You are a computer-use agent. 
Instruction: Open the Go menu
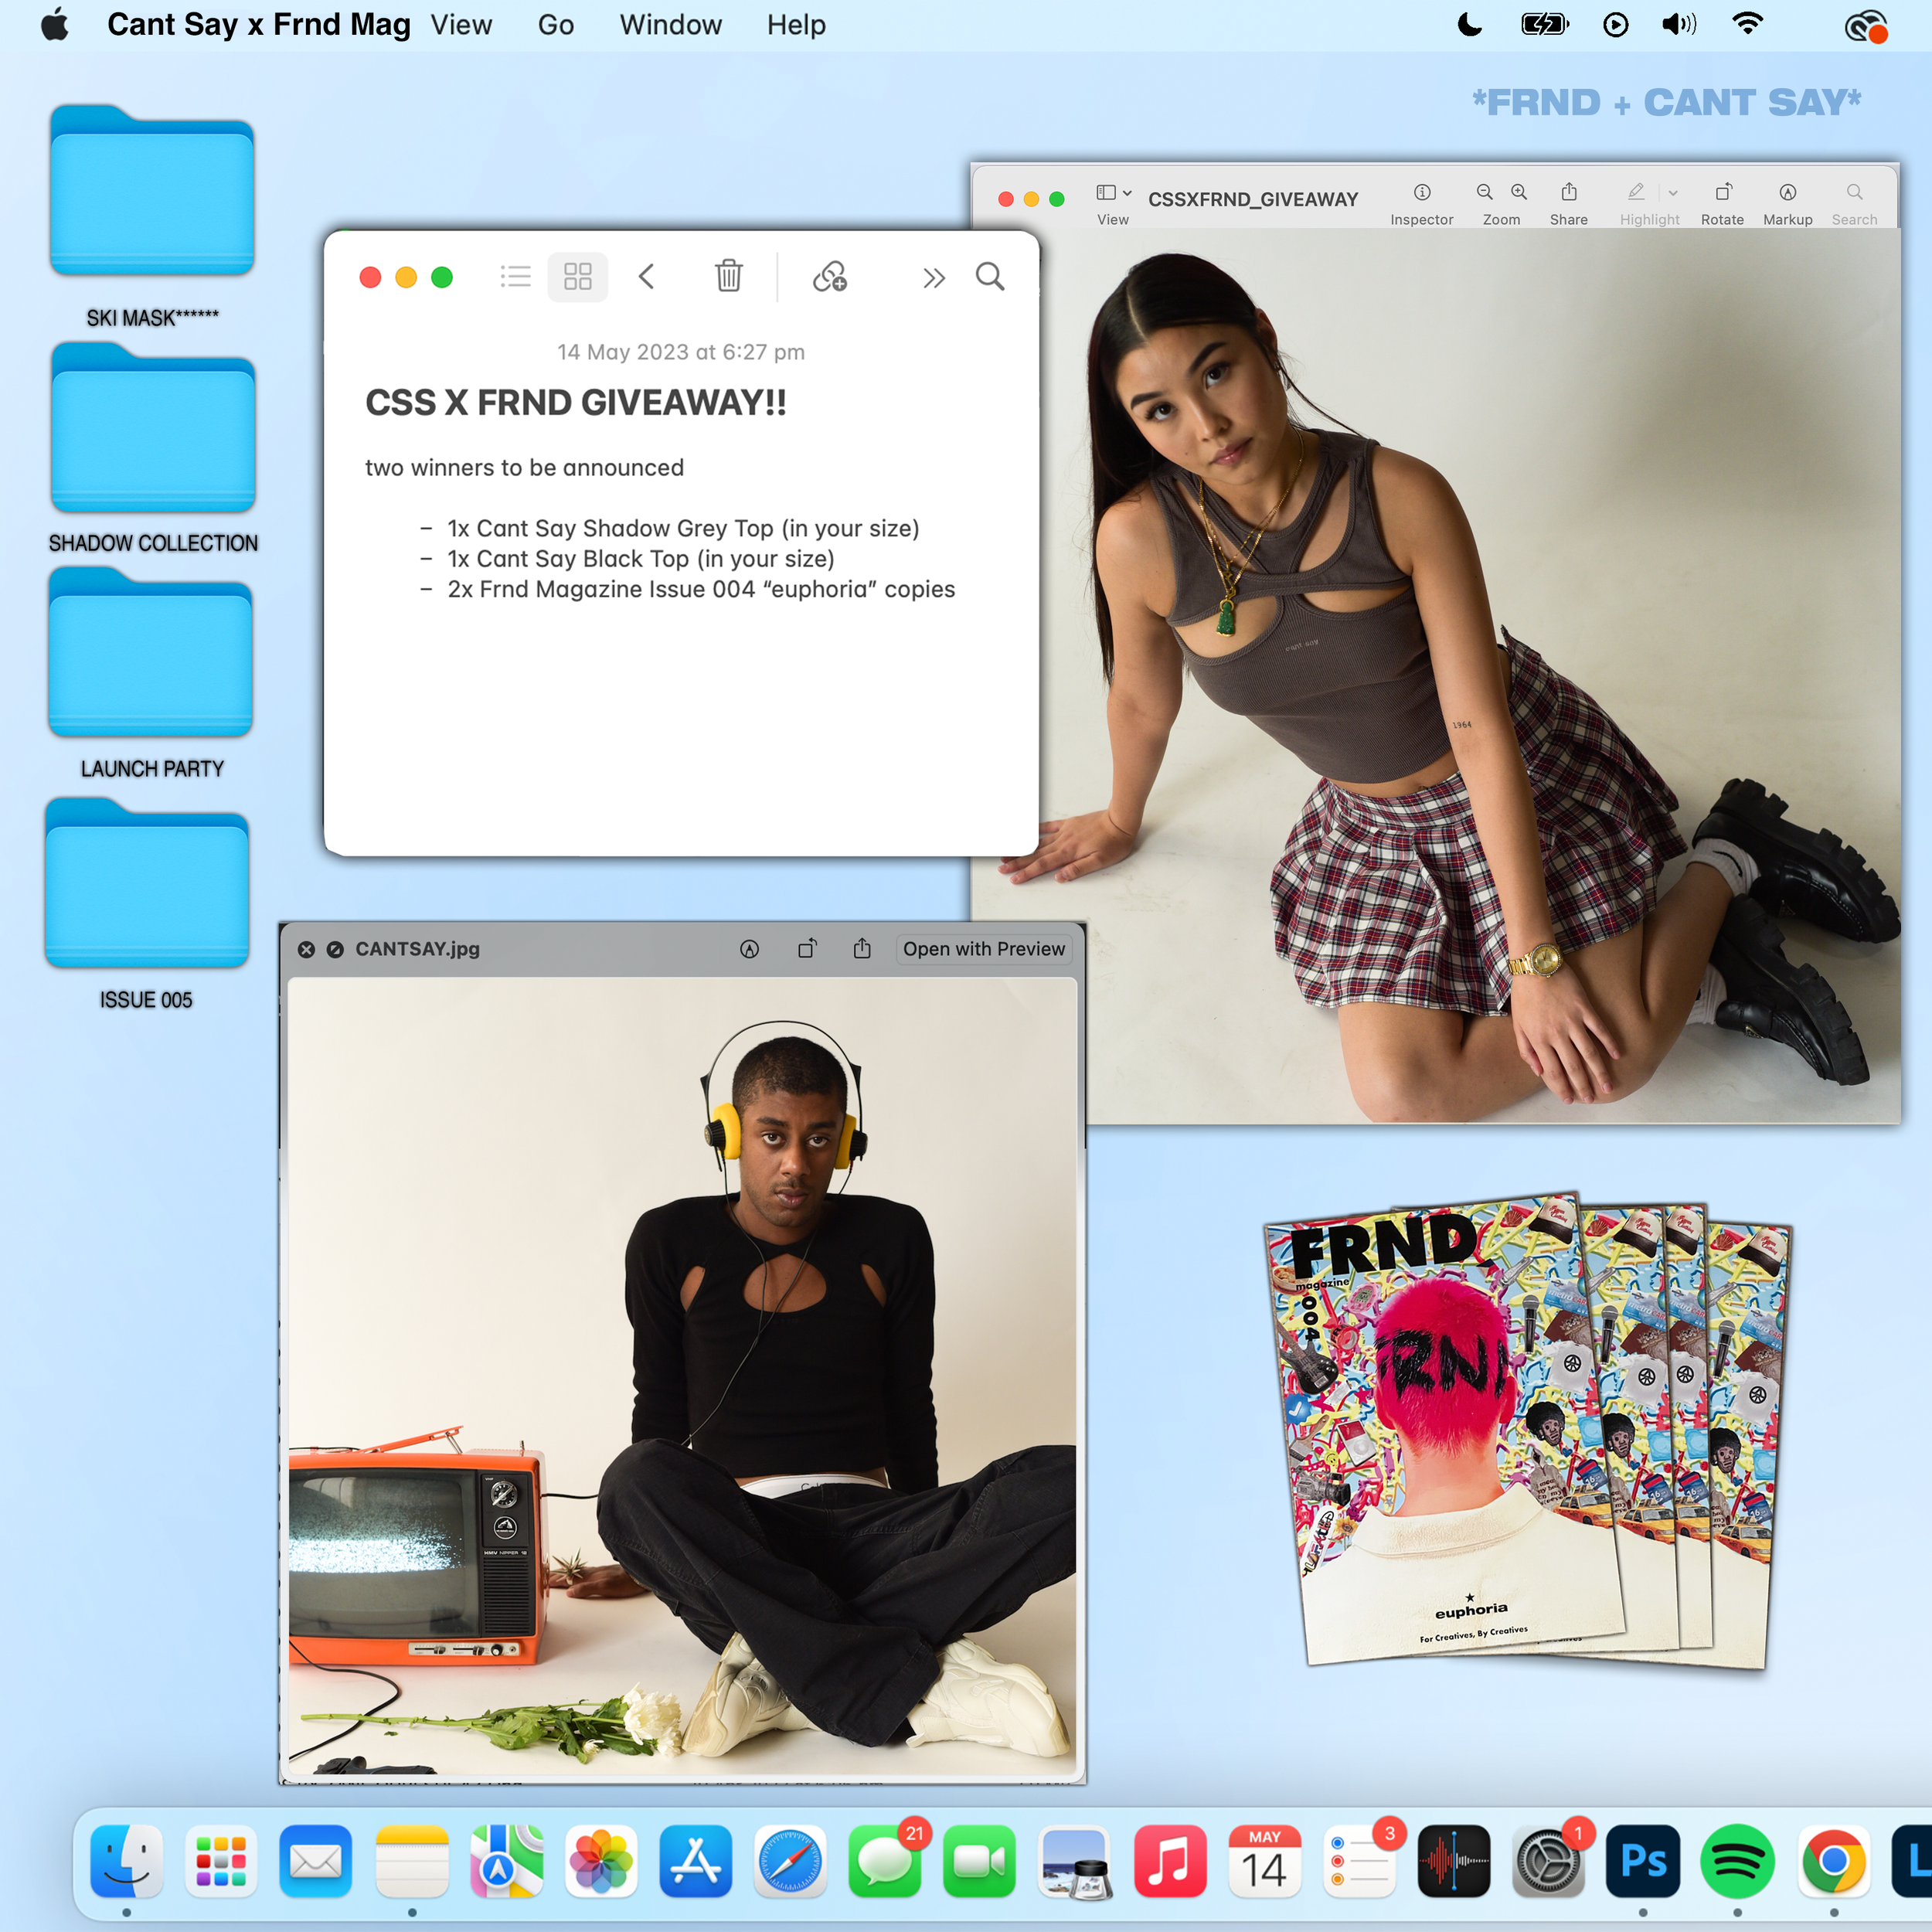coord(555,25)
